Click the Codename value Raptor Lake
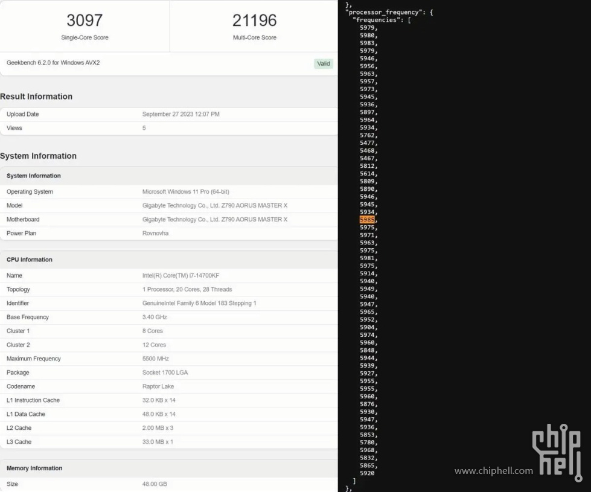591x492 pixels. click(x=158, y=386)
